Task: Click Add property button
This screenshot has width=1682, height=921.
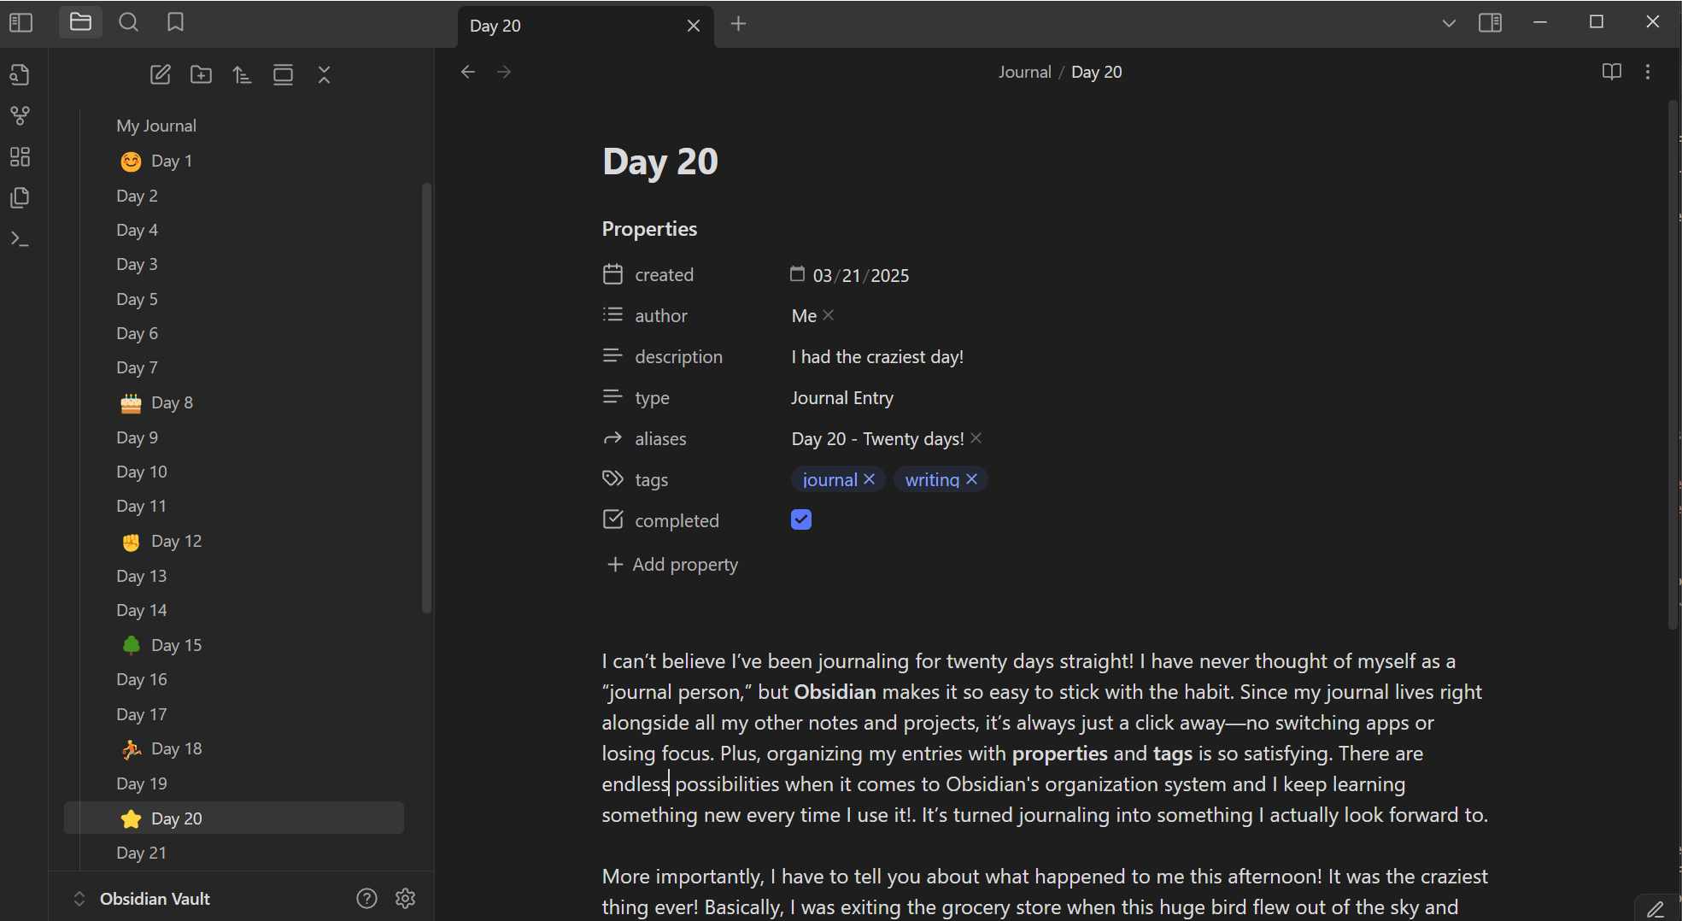Action: [672, 565]
